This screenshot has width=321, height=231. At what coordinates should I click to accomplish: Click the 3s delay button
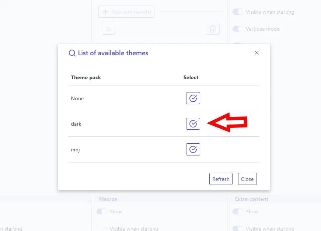coord(108,29)
